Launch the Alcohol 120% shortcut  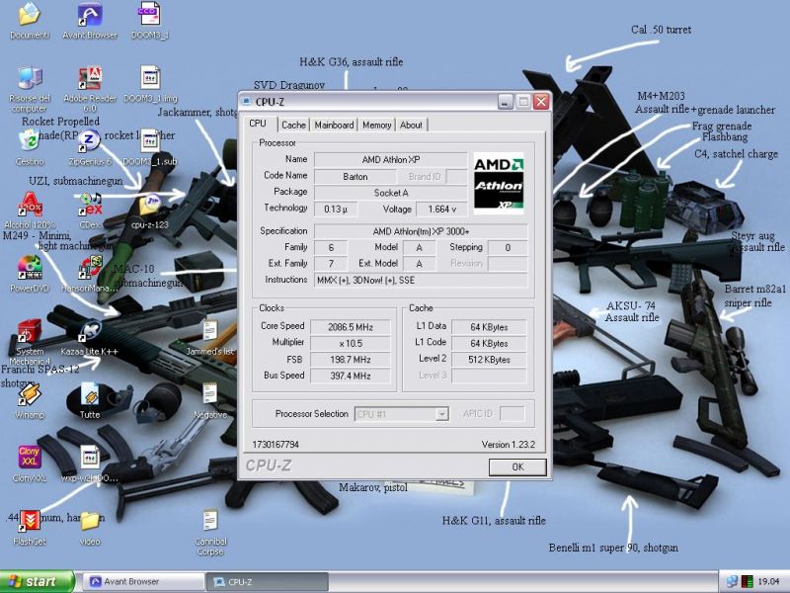click(30, 205)
